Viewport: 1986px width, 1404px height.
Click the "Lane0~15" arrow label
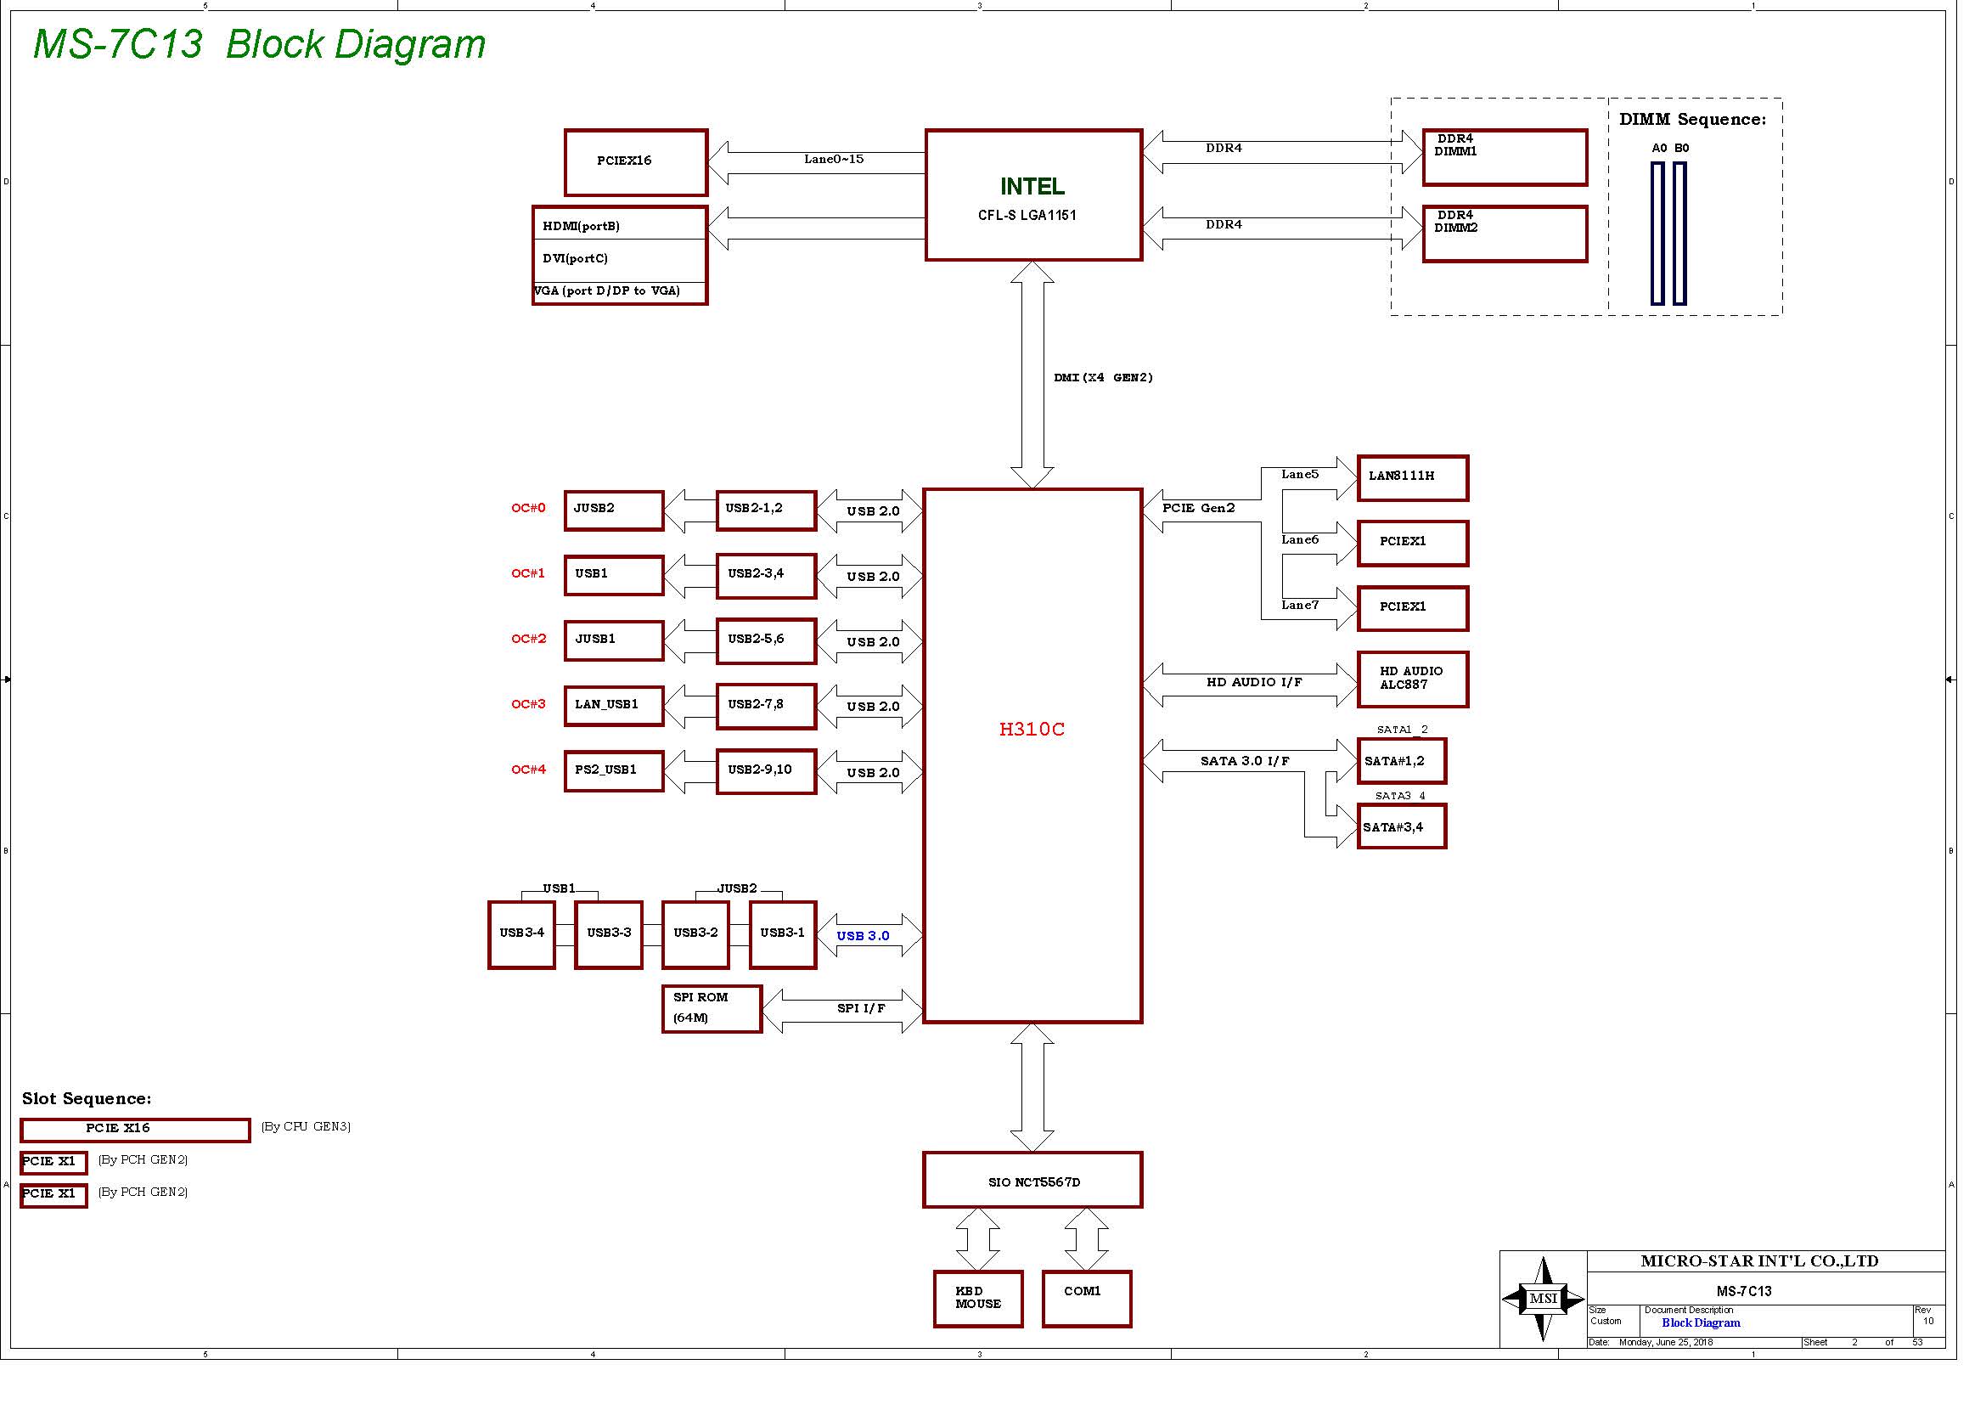pyautogui.click(x=834, y=159)
